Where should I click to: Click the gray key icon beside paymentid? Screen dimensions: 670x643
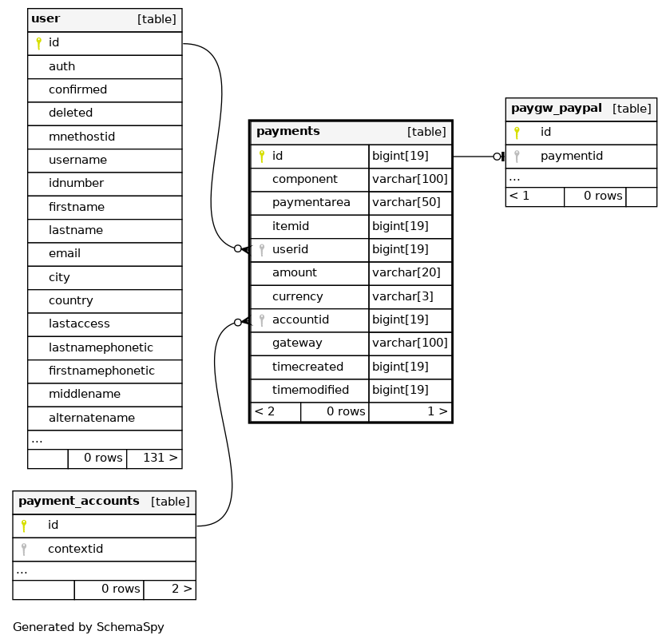(517, 156)
